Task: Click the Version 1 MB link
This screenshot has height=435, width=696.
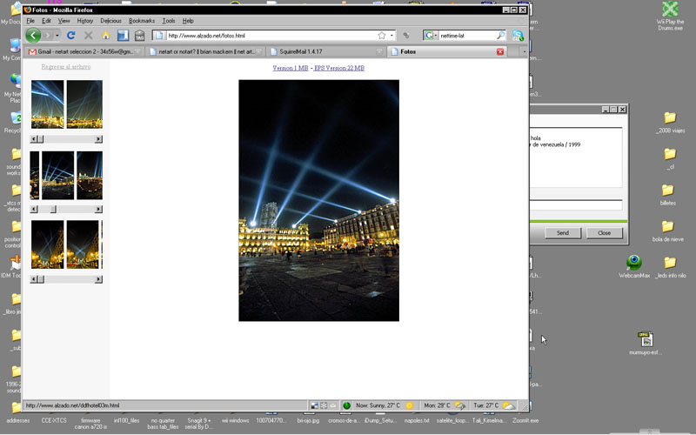Action: [x=291, y=68]
